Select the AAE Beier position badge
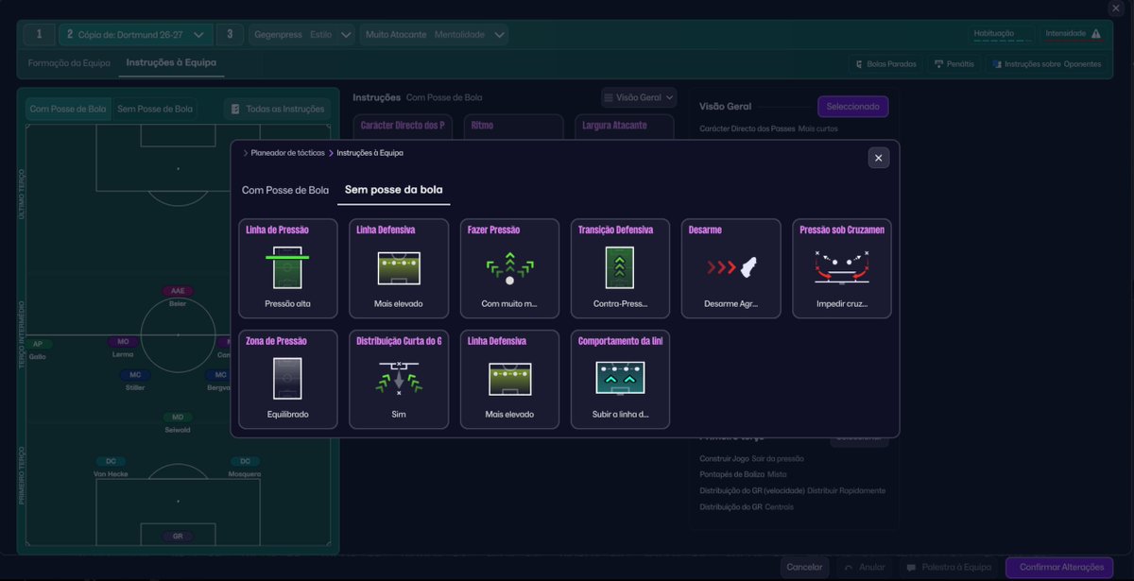 [x=178, y=291]
